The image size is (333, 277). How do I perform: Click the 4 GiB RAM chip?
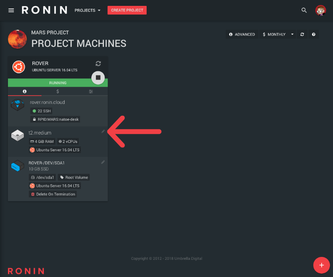pyautogui.click(x=42, y=142)
